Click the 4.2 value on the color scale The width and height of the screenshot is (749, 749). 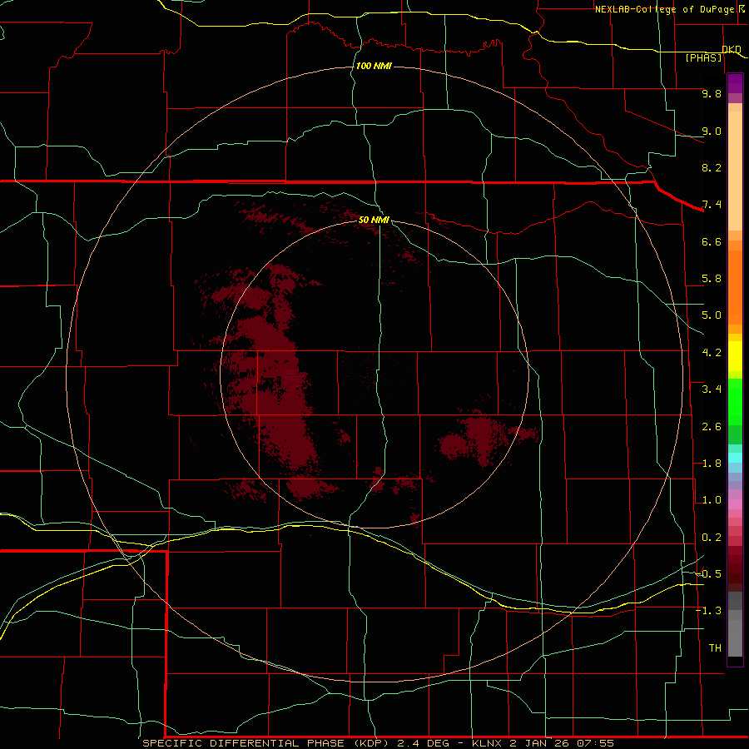point(712,353)
